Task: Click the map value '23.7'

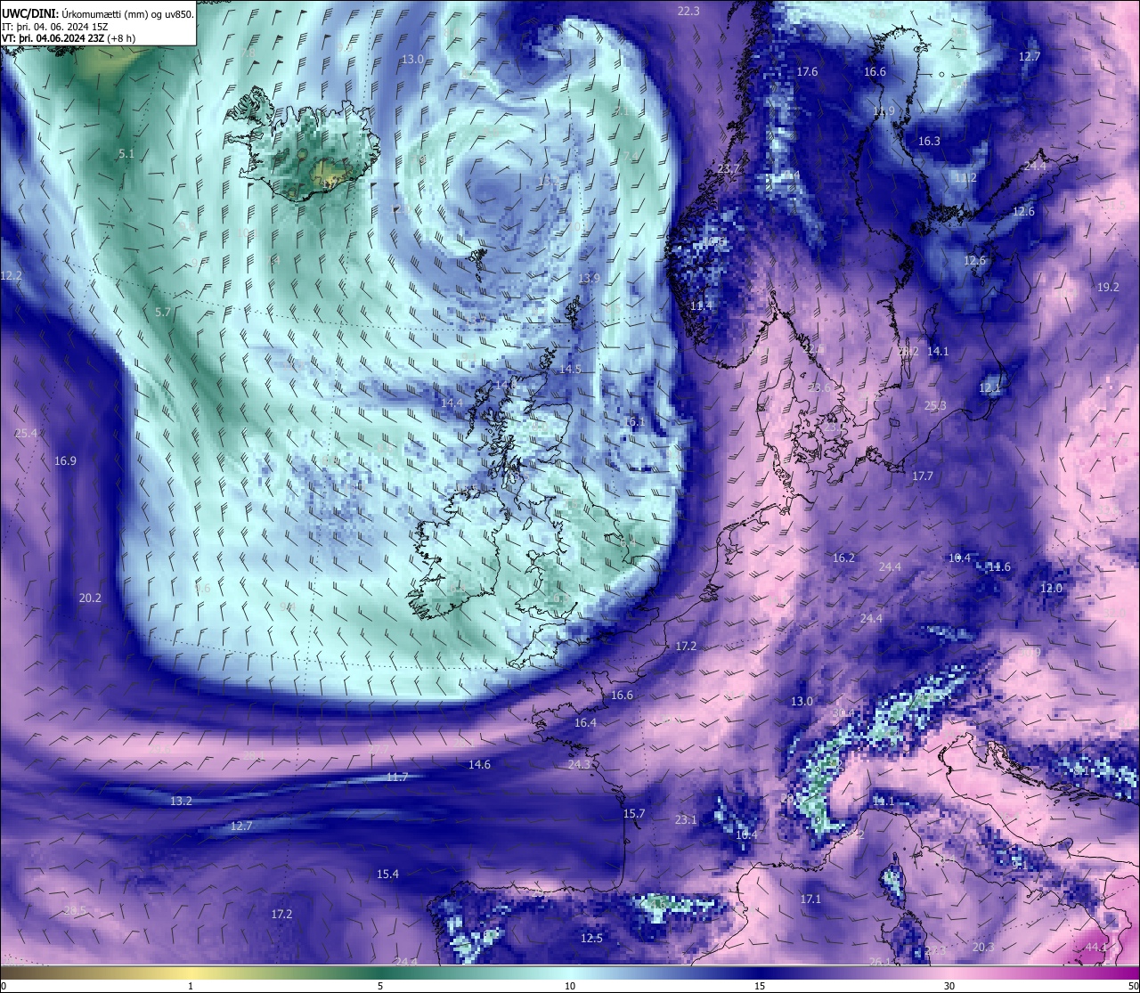Action: tap(729, 168)
